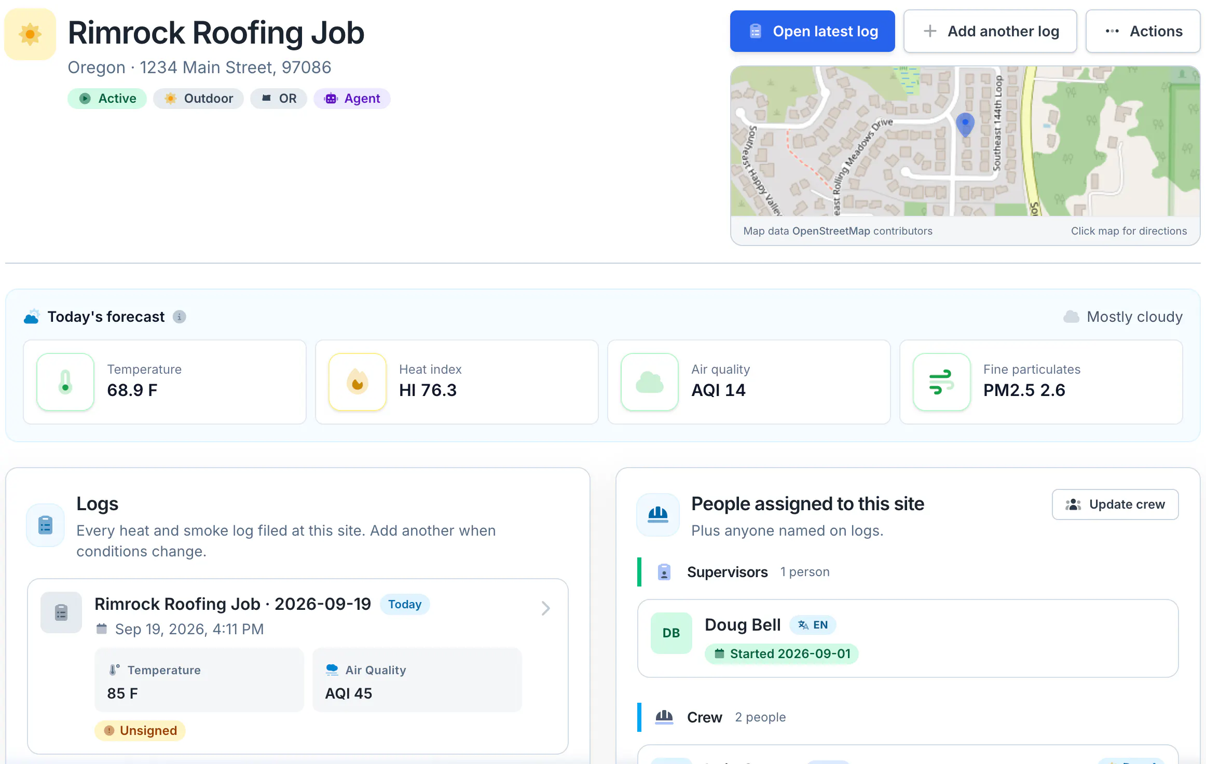Select the Outdoor badge
This screenshot has height=764, width=1206.
tap(198, 99)
